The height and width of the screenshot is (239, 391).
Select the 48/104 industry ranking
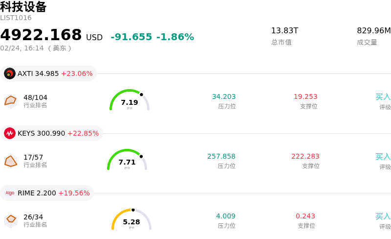pos(35,97)
